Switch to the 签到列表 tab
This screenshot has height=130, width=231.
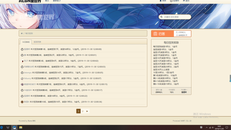pyautogui.click(x=38, y=42)
